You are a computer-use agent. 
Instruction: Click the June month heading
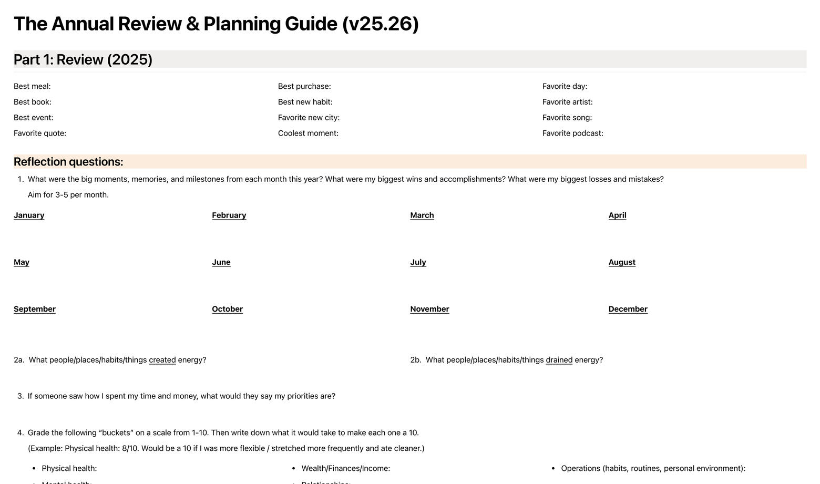221,262
